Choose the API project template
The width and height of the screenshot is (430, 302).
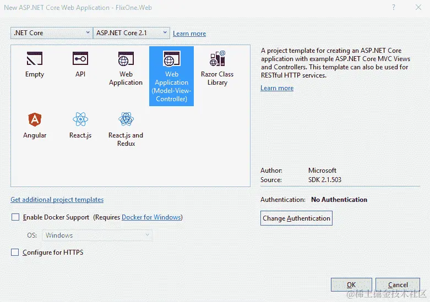click(80, 64)
